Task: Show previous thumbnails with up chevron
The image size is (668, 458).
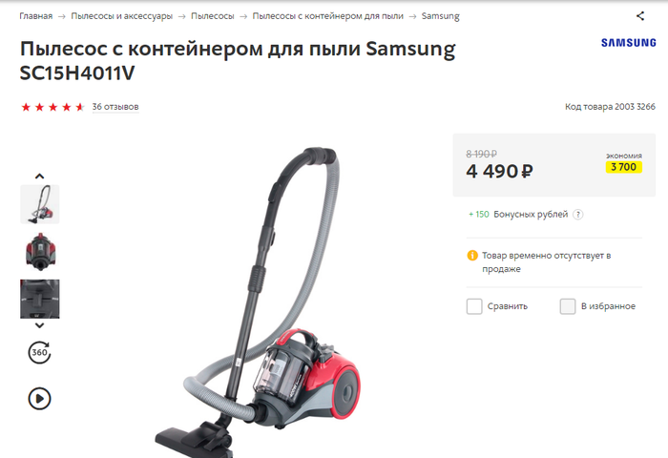Action: pyautogui.click(x=40, y=176)
